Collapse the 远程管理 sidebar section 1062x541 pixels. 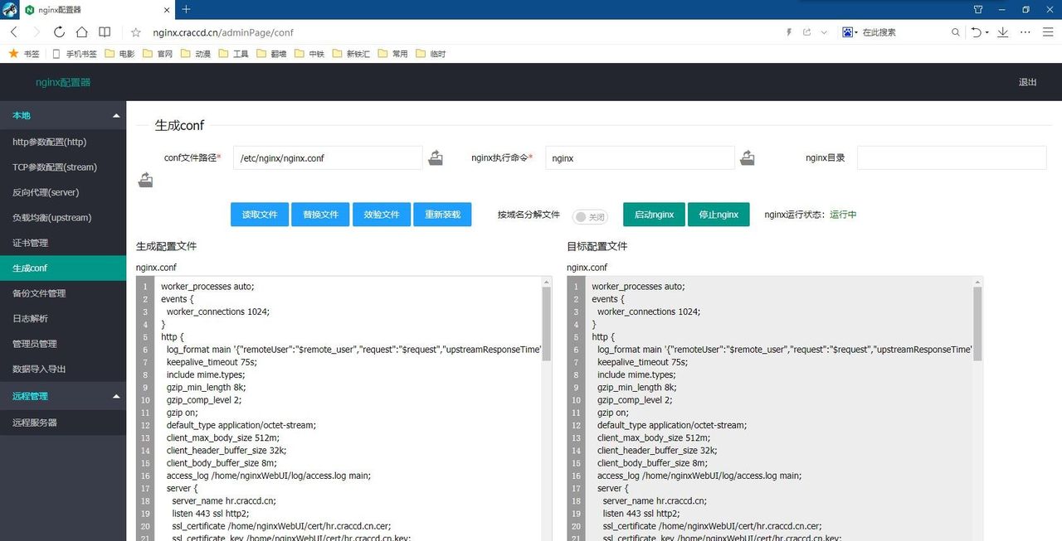click(x=116, y=397)
